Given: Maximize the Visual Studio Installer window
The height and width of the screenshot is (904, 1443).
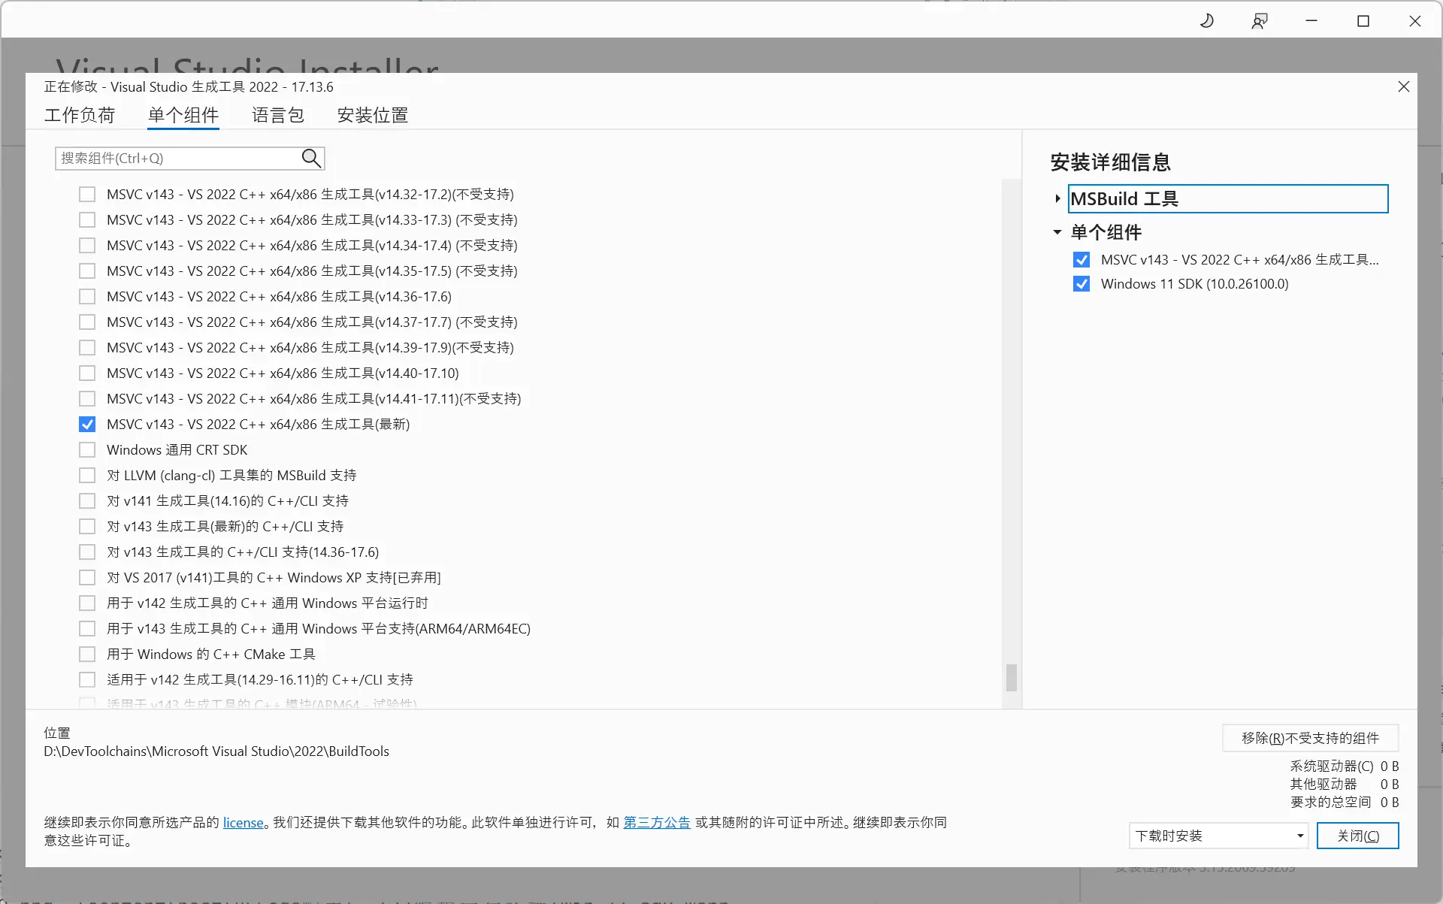Looking at the screenshot, I should 1363,21.
